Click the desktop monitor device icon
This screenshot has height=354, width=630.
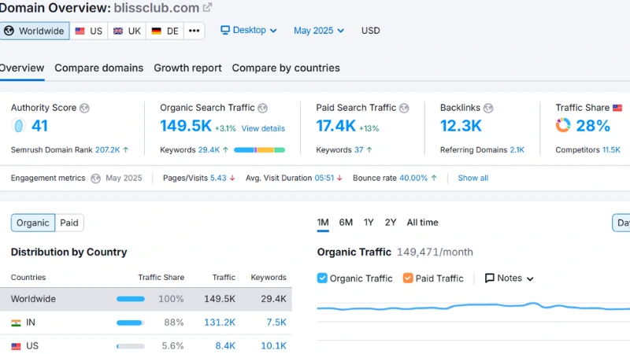(225, 30)
